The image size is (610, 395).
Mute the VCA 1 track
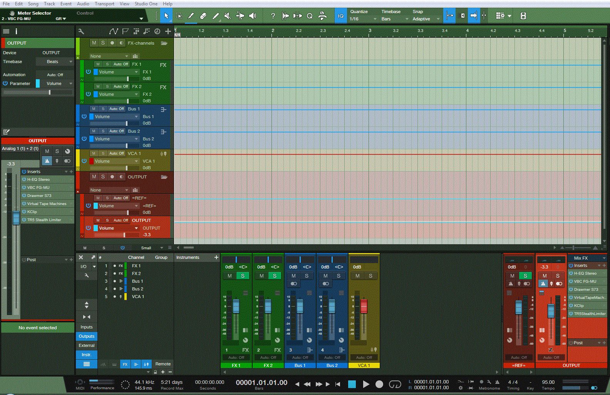pyautogui.click(x=94, y=153)
